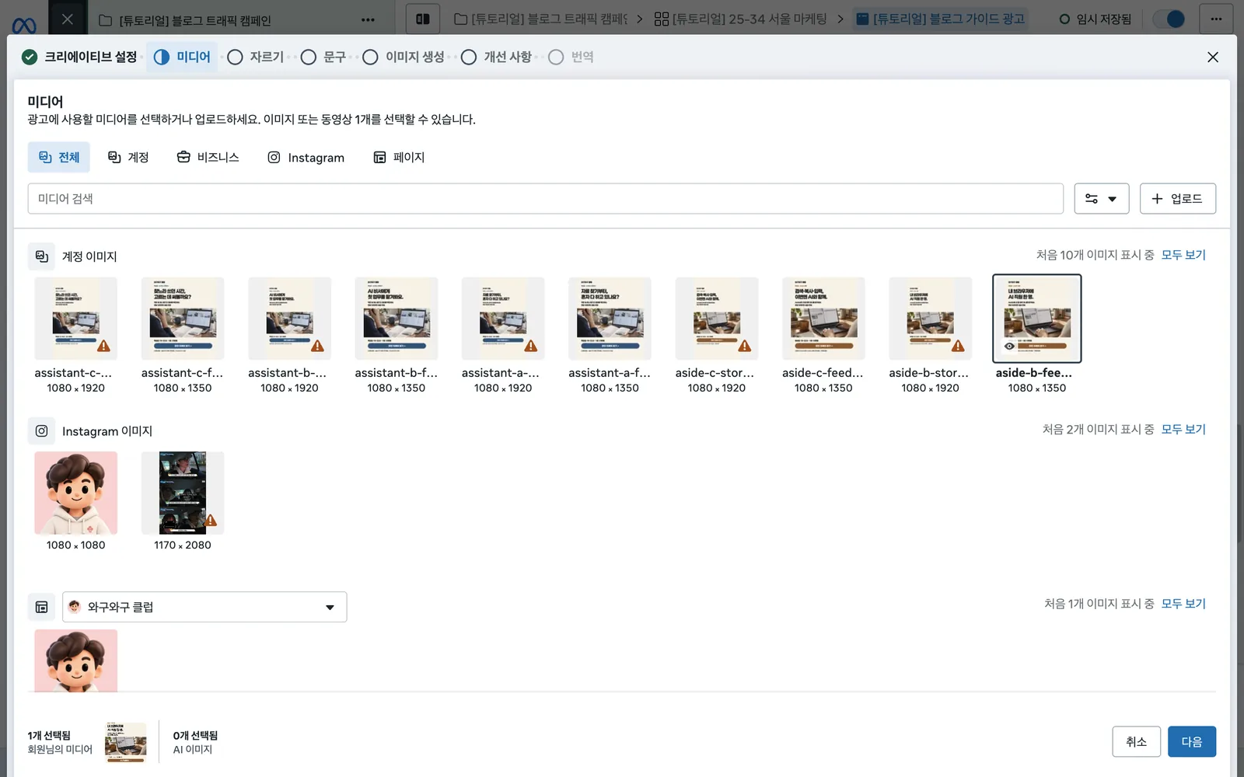Image resolution: width=1244 pixels, height=777 pixels.
Task: Expand breadcrumb chevron after campaign name
Action: (640, 19)
